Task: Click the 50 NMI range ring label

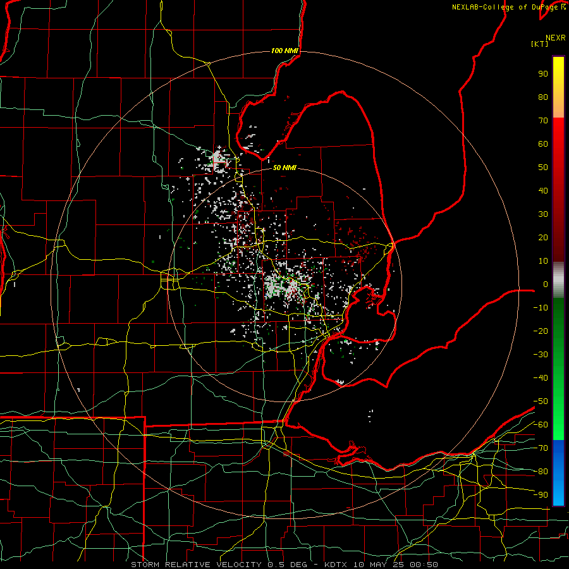Action: click(284, 168)
